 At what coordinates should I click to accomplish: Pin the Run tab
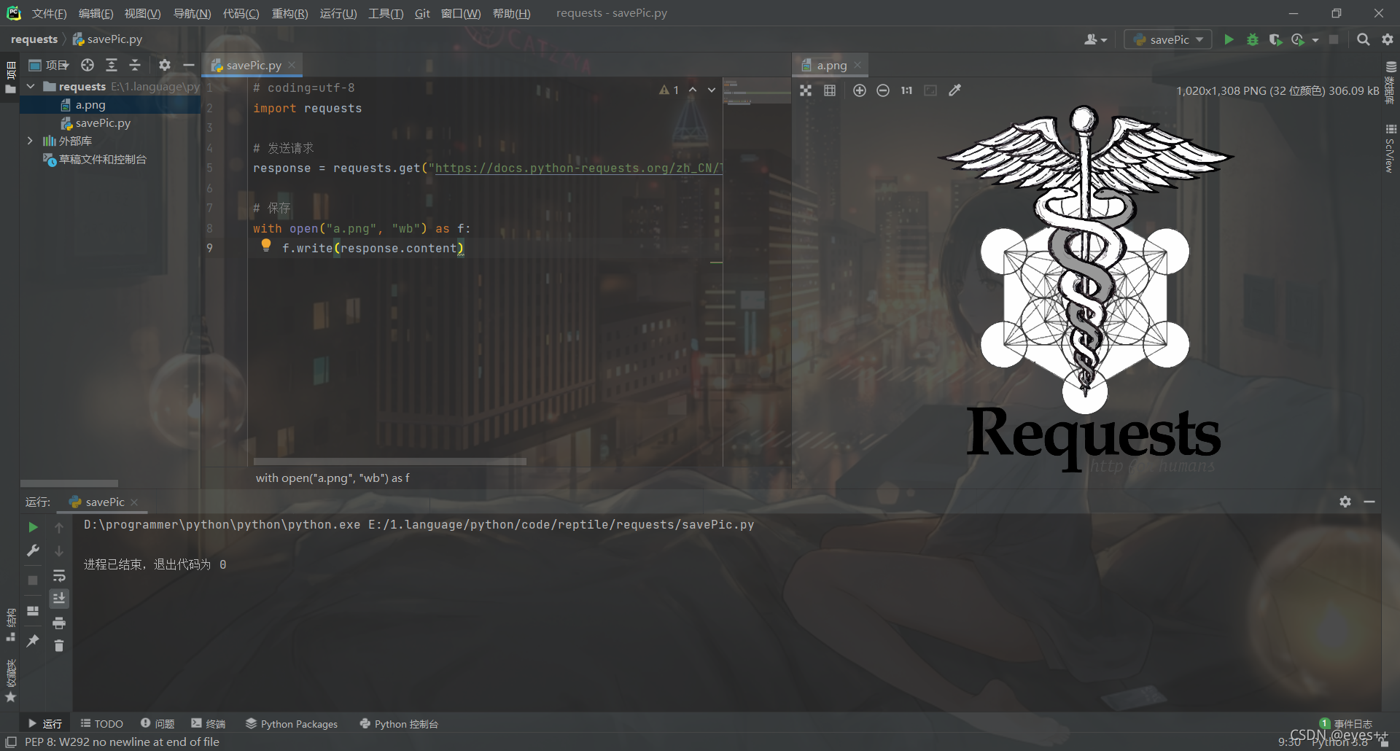click(x=33, y=641)
